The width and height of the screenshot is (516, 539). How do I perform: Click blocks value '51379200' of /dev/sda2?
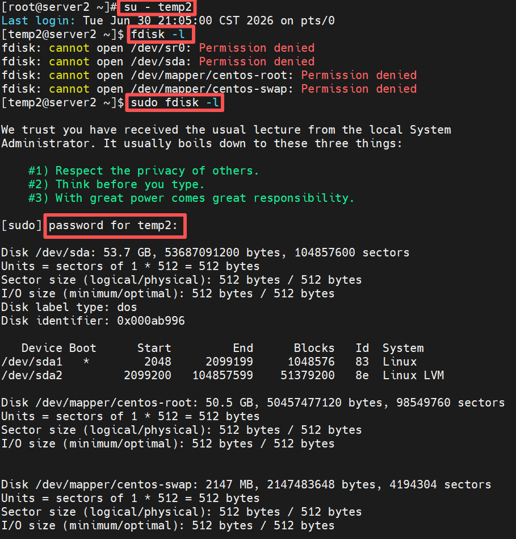[308, 375]
